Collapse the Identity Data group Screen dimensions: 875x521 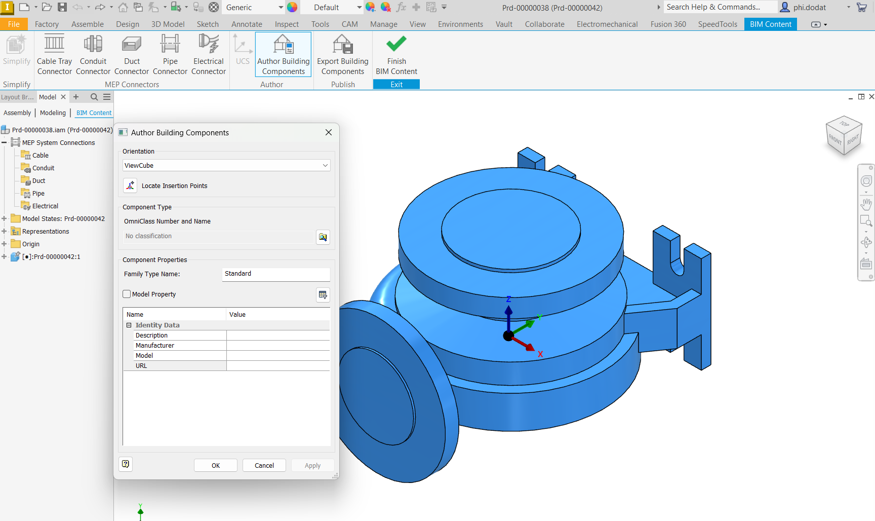coord(129,325)
